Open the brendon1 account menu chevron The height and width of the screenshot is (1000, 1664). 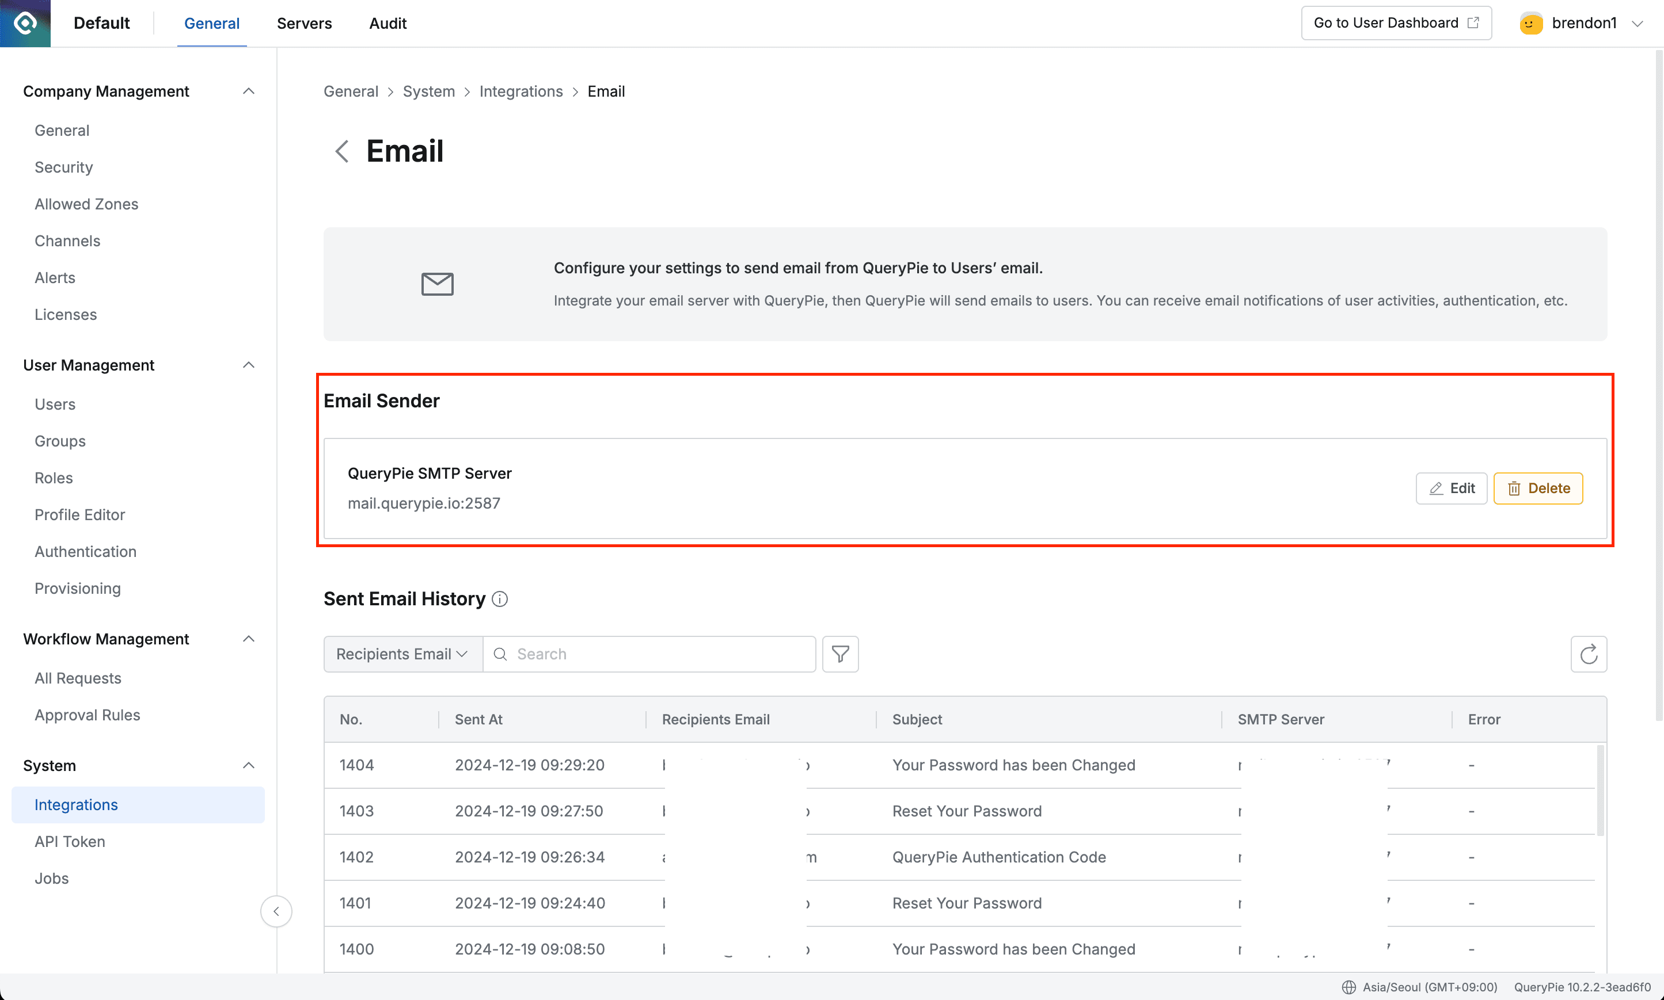click(x=1639, y=22)
